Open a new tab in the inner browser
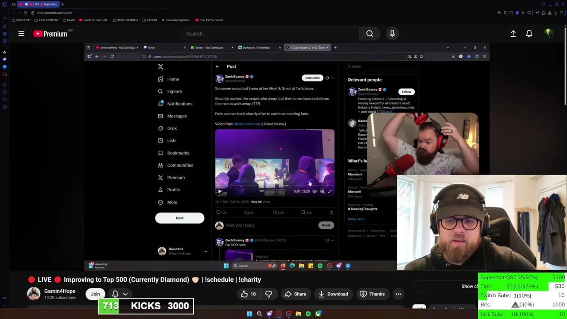Viewport: 567px width, 319px height. pos(335,47)
